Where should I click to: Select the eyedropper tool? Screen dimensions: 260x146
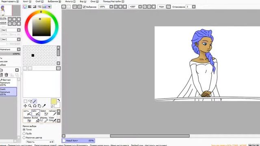tap(44, 106)
